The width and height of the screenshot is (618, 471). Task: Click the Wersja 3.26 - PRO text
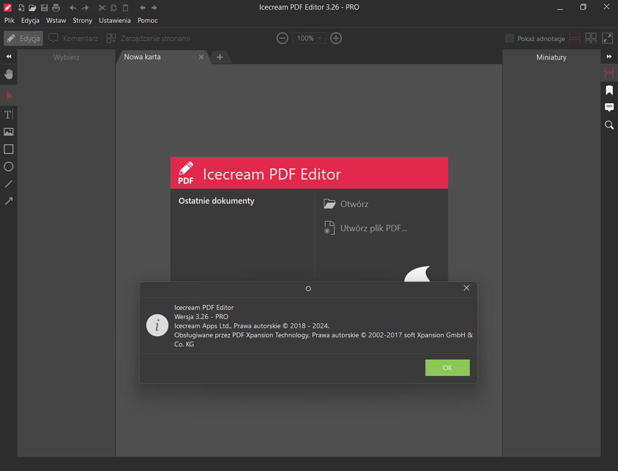pyautogui.click(x=201, y=317)
